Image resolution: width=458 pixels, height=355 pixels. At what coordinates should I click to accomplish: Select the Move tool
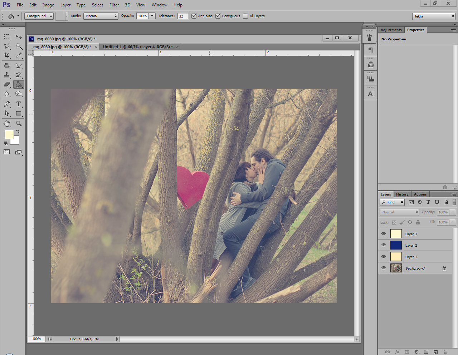point(19,36)
